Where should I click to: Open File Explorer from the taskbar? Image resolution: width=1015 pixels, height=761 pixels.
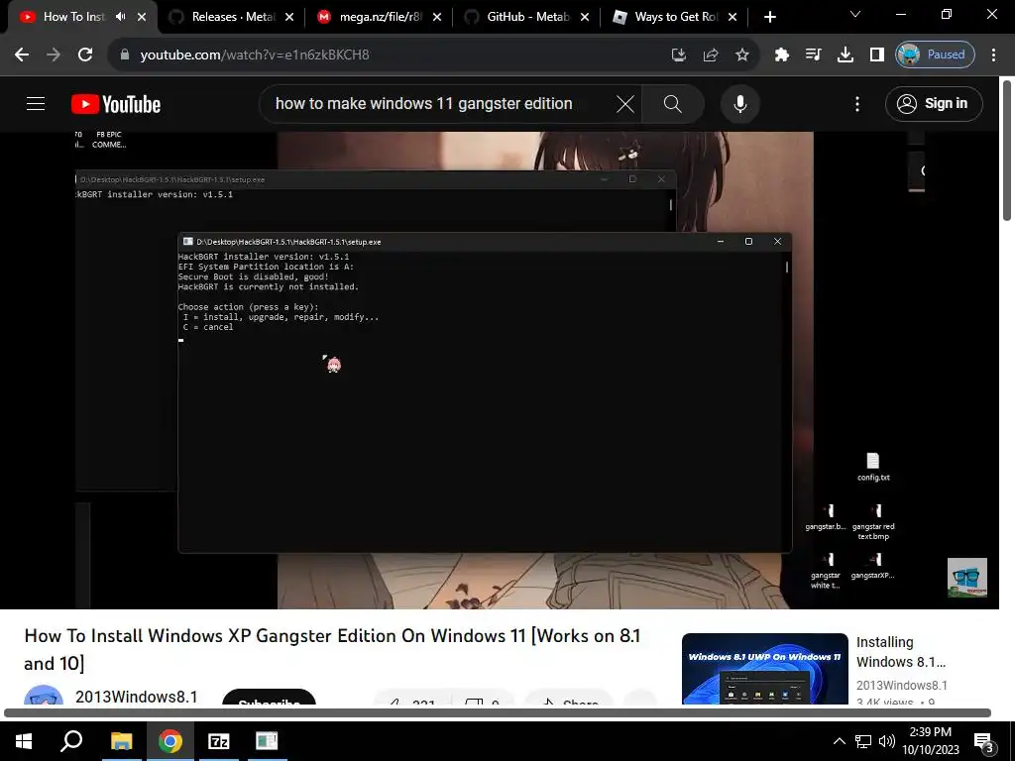[x=121, y=741]
